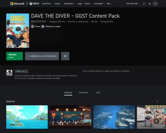Click the DAVE THE DIVER - GGST Content Pack title
166x133 pixels.
click(x=75, y=16)
